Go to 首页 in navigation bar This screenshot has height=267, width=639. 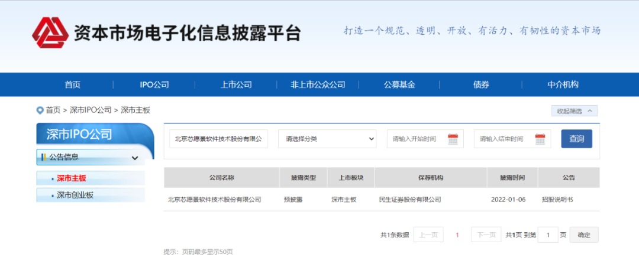73,84
